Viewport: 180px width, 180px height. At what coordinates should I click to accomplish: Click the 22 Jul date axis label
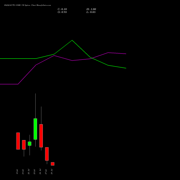click(28, 172)
